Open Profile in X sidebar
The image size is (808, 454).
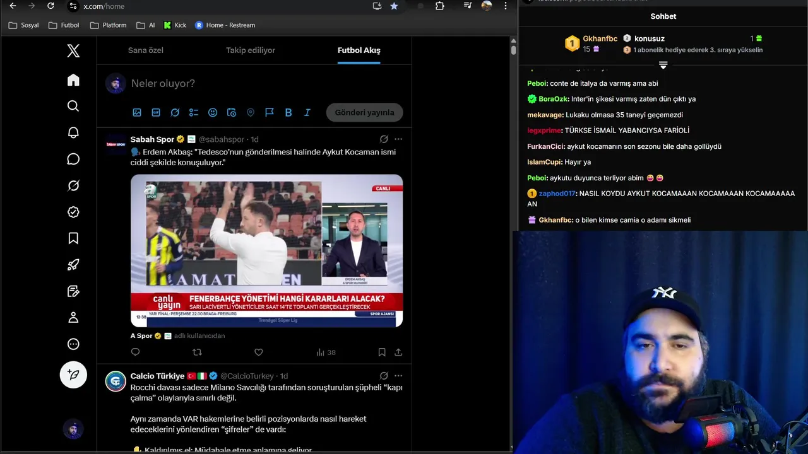point(73,318)
